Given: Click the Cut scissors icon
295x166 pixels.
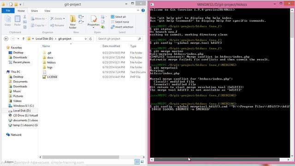Looking at the screenshot, I should [24, 17].
